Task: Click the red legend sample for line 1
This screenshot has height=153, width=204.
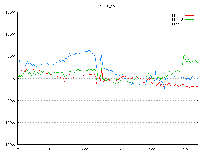Action: [190, 15]
